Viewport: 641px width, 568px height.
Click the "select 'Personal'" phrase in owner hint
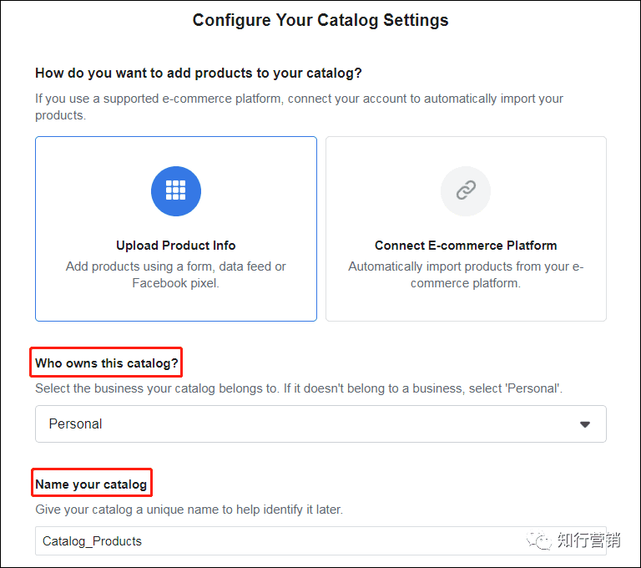pyautogui.click(x=532, y=389)
